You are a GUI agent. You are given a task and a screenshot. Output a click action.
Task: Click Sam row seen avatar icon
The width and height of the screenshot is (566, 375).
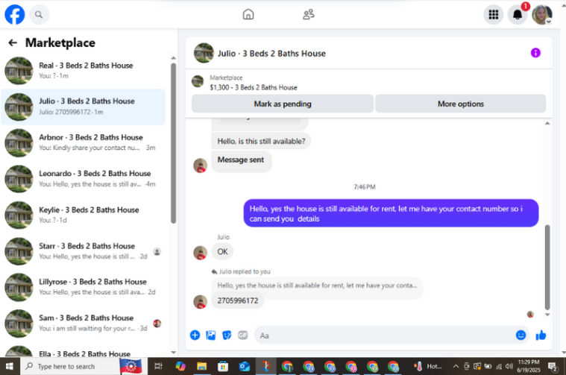pyautogui.click(x=157, y=324)
